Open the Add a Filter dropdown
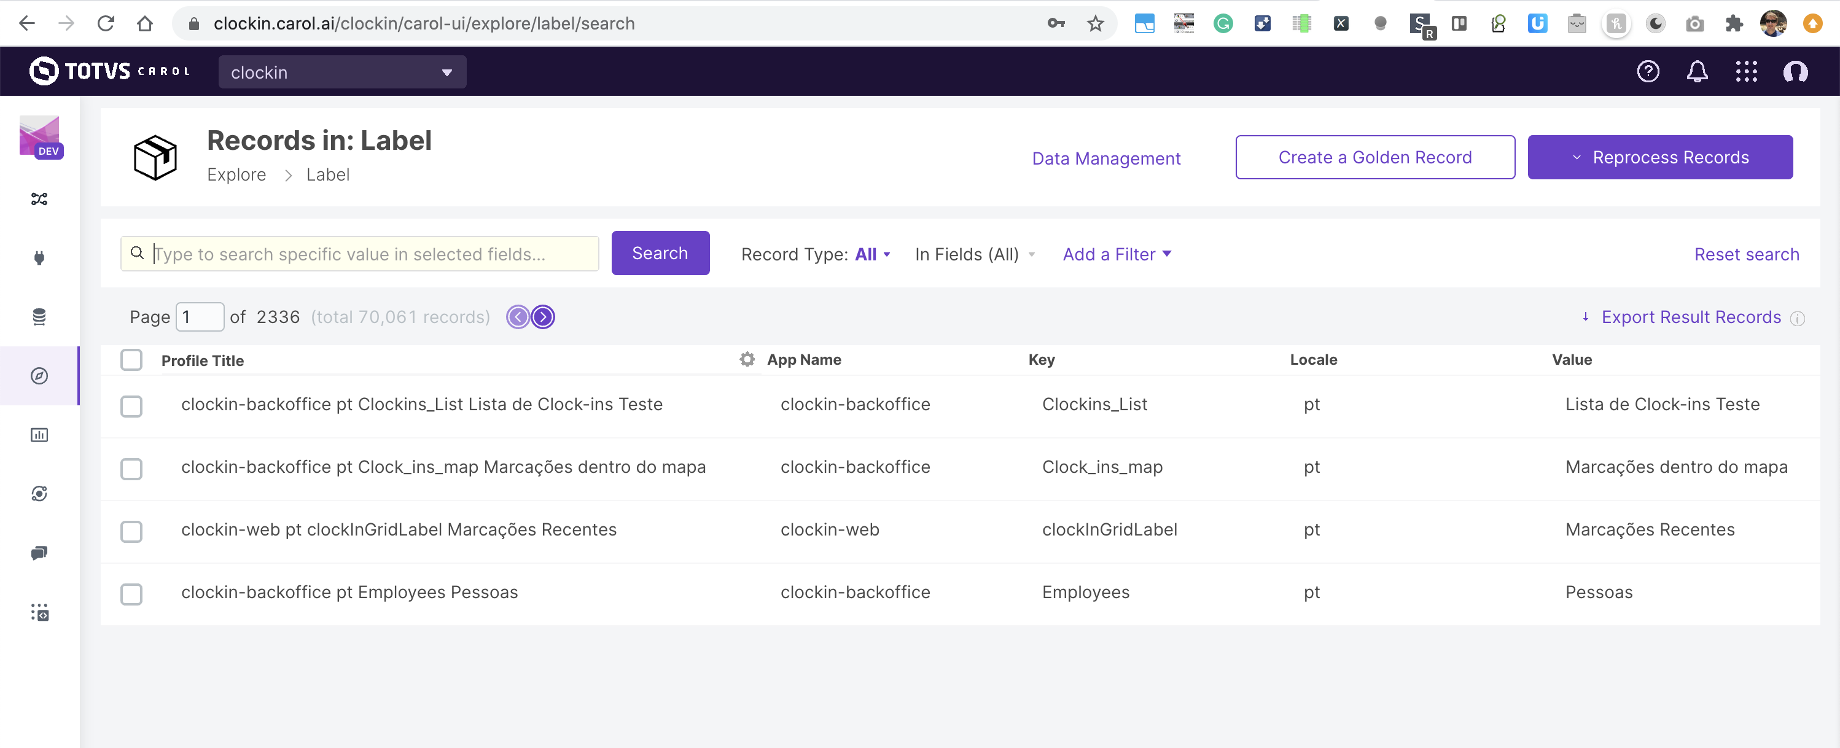This screenshot has width=1840, height=748. pos(1117,254)
